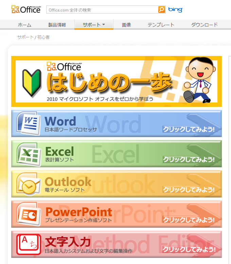Switch to the テンプレート tab
Screen dimensions: 231x264
161,25
